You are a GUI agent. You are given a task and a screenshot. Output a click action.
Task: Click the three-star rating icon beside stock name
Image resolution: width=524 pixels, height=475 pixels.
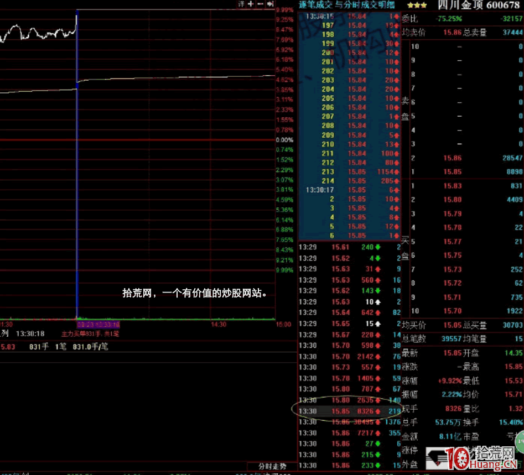tap(418, 4)
